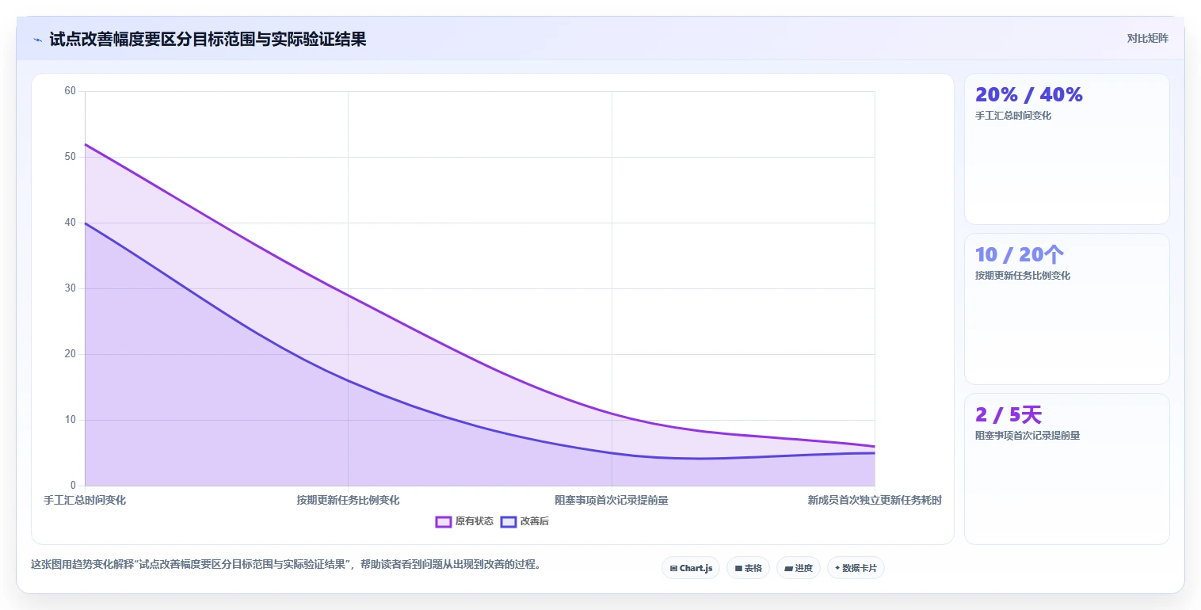Open the 10 / 20个 data card

(x=1066, y=309)
